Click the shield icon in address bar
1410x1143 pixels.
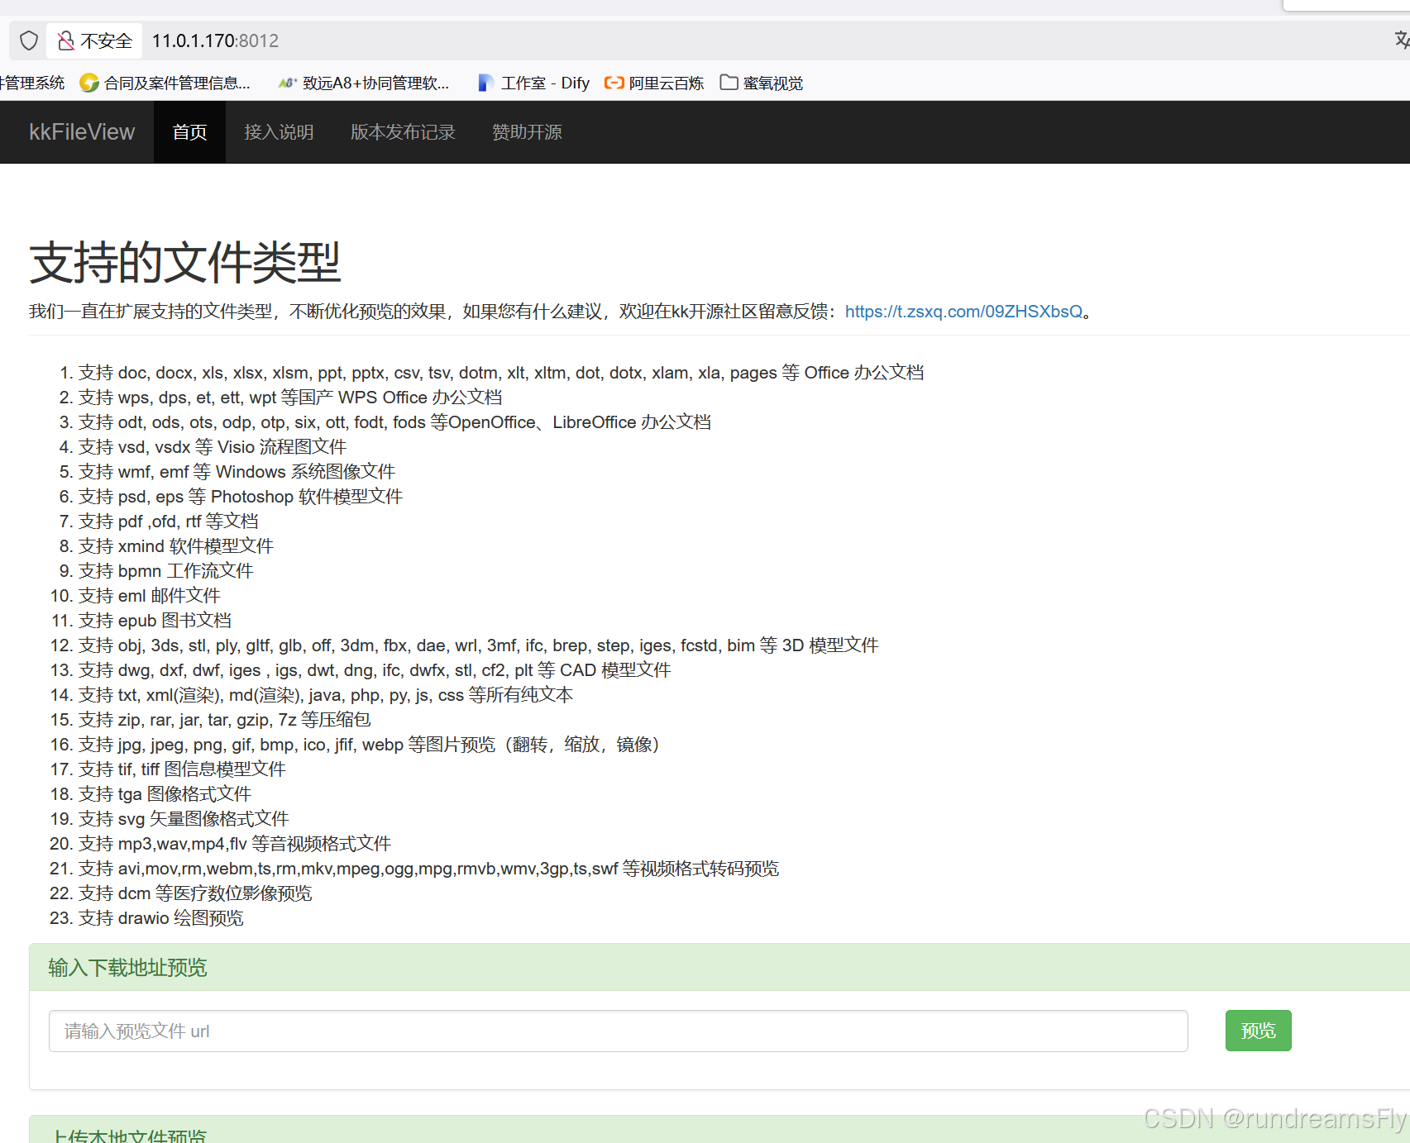click(29, 40)
